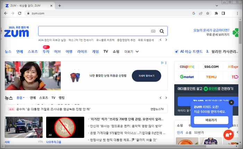Open the TV navigation menu
The width and height of the screenshot is (243, 149).
point(106,52)
